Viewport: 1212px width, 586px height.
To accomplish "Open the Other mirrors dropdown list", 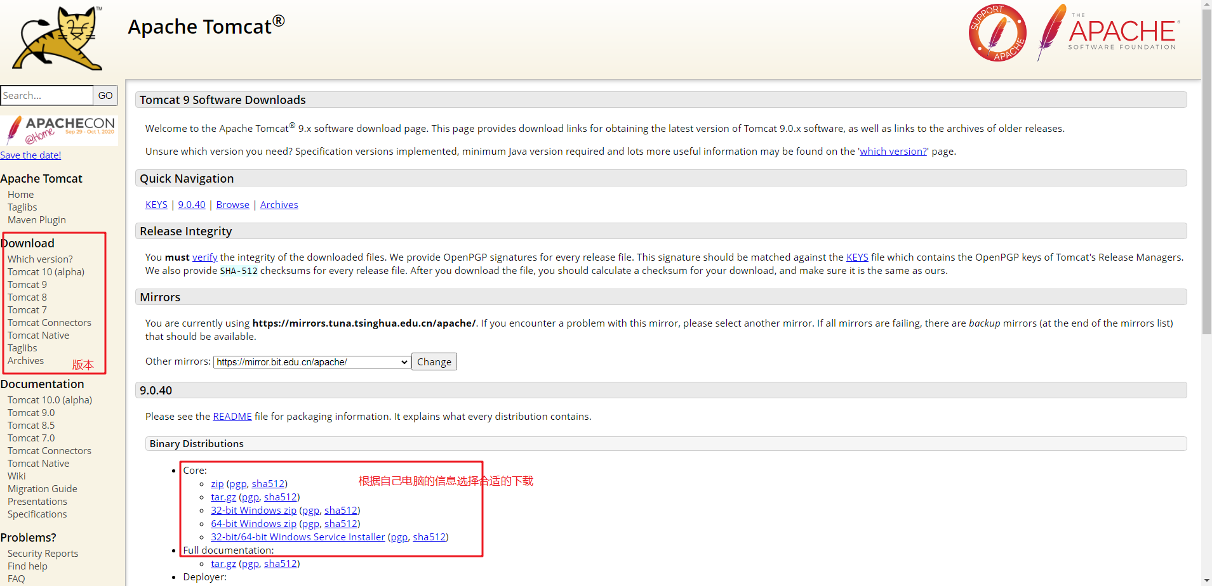I will click(x=312, y=362).
